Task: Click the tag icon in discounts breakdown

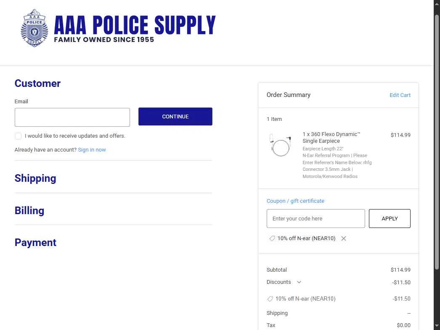Action: (x=270, y=299)
